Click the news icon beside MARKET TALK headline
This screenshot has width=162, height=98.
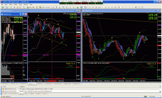[3, 91]
